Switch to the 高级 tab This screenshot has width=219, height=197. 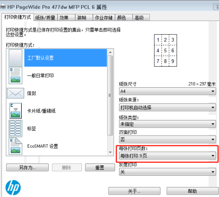[x=141, y=18]
